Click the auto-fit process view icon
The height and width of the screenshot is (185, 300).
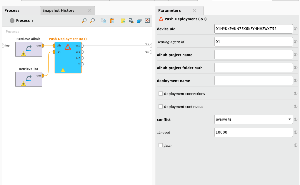click(148, 21)
